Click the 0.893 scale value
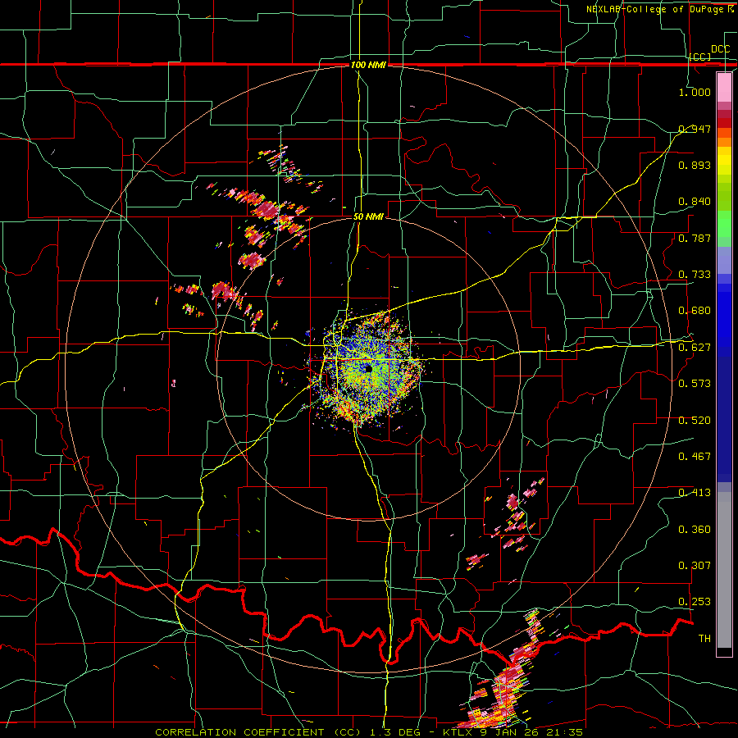Screen dimensions: 738x738 [x=695, y=165]
